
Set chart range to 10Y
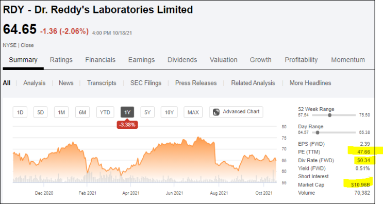(x=169, y=112)
